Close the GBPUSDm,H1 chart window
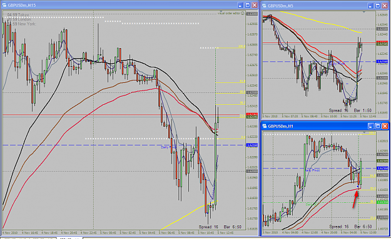This screenshot has height=239, width=391. [x=385, y=126]
